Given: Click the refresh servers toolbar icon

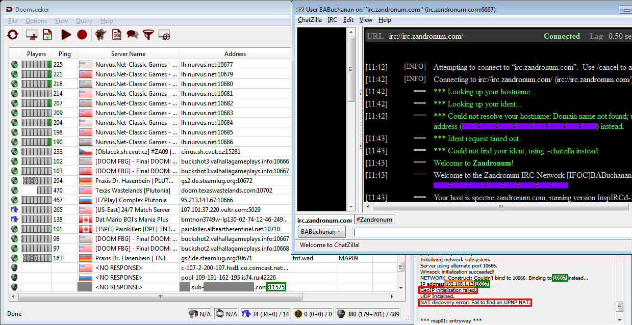Looking at the screenshot, I should [x=13, y=35].
